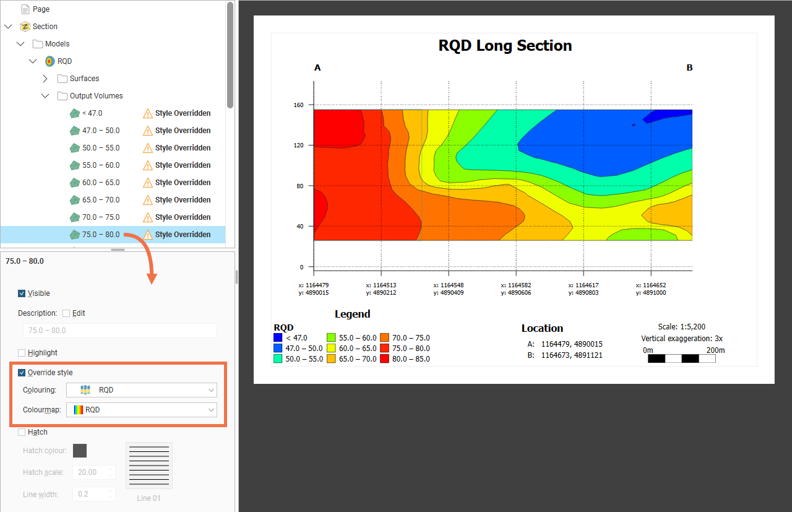Select the 60.0 – 65.0 tree item
Image resolution: width=792 pixels, height=512 pixels.
(101, 183)
